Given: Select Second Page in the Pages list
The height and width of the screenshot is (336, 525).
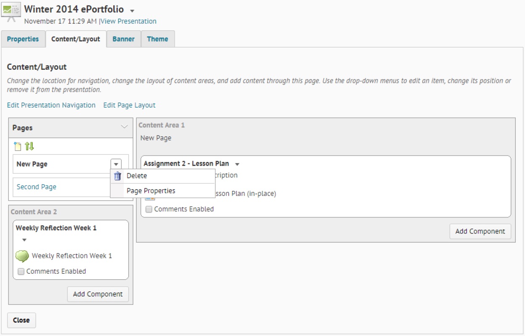Looking at the screenshot, I should 37,187.
